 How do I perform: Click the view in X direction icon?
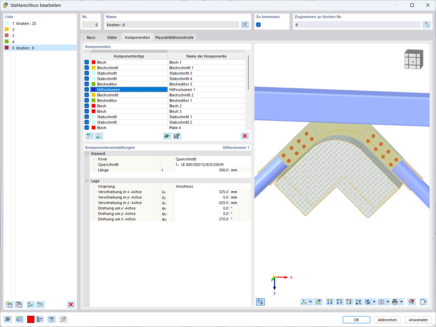pyautogui.click(x=330, y=302)
